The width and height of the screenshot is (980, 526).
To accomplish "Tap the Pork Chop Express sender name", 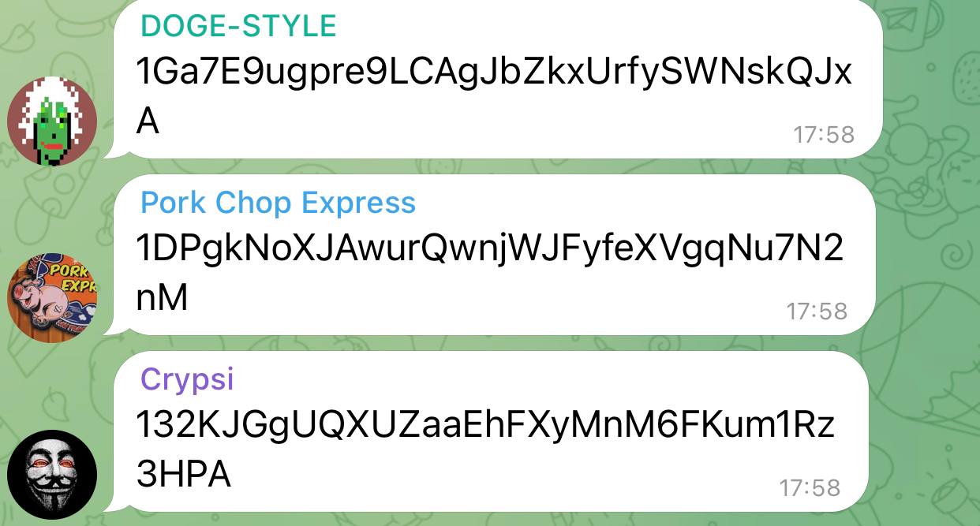I will point(278,203).
